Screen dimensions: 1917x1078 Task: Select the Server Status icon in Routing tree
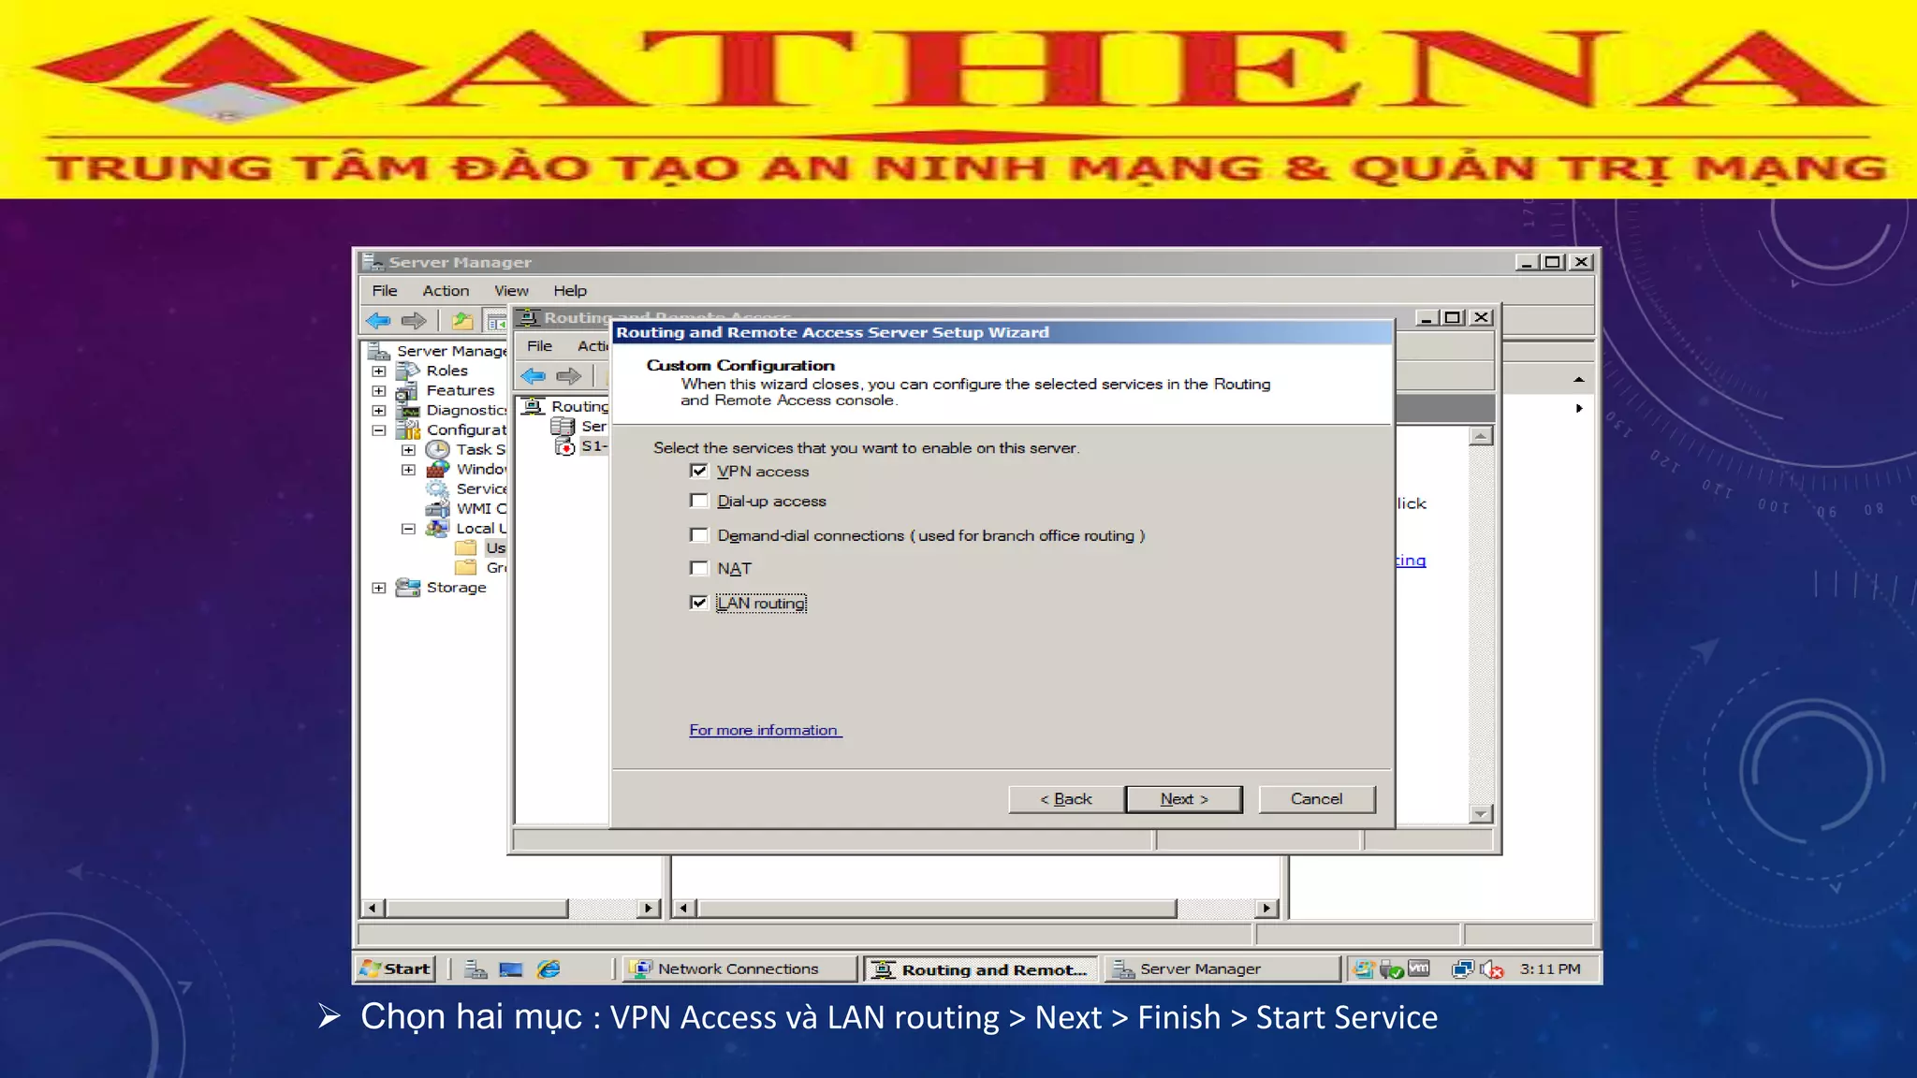click(563, 426)
